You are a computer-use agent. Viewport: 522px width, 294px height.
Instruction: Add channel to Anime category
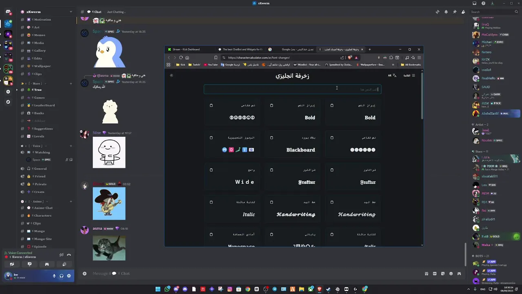point(71,201)
